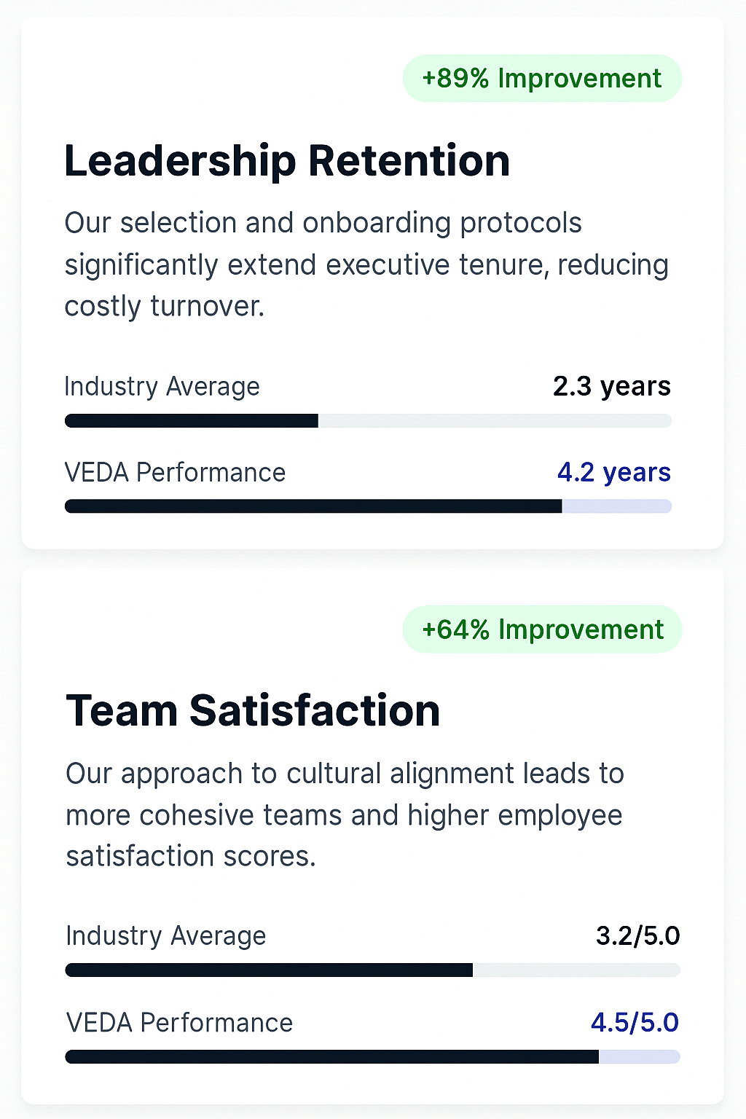Click the Leadership Retention Industry Average progress bar

coord(368,421)
